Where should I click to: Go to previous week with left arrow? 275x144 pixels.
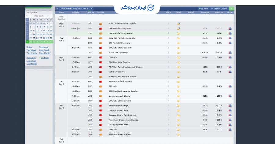57,9
